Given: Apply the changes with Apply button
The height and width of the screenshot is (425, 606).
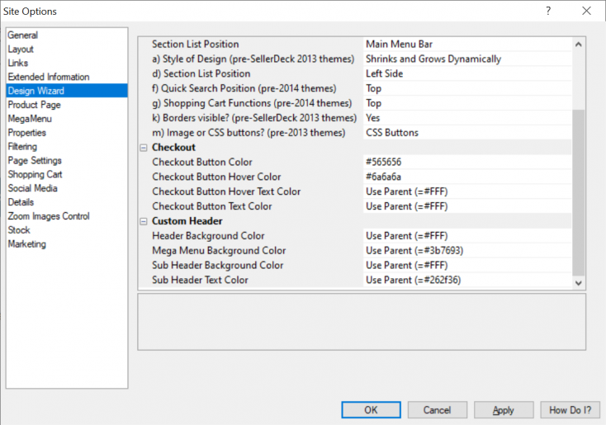Looking at the screenshot, I should [504, 410].
